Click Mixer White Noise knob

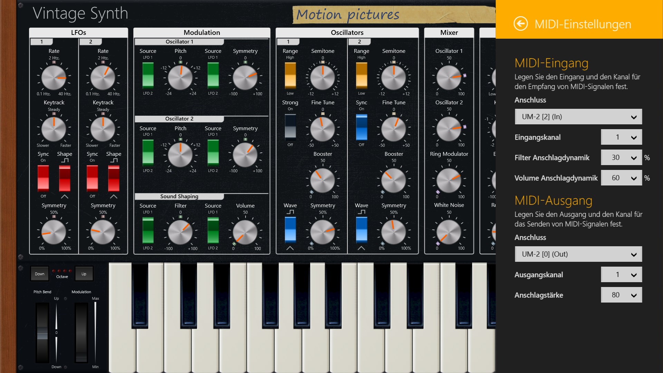(449, 232)
